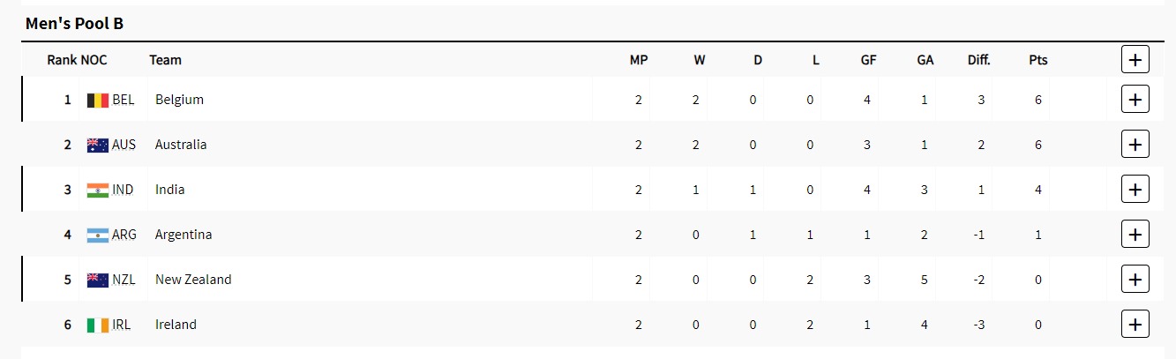Click the Belgium flag icon
Viewport: 1176px width, 359px height.
point(97,100)
